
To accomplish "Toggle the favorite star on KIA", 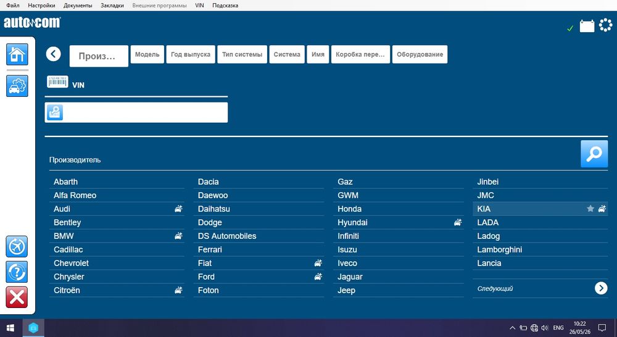I will tap(590, 209).
